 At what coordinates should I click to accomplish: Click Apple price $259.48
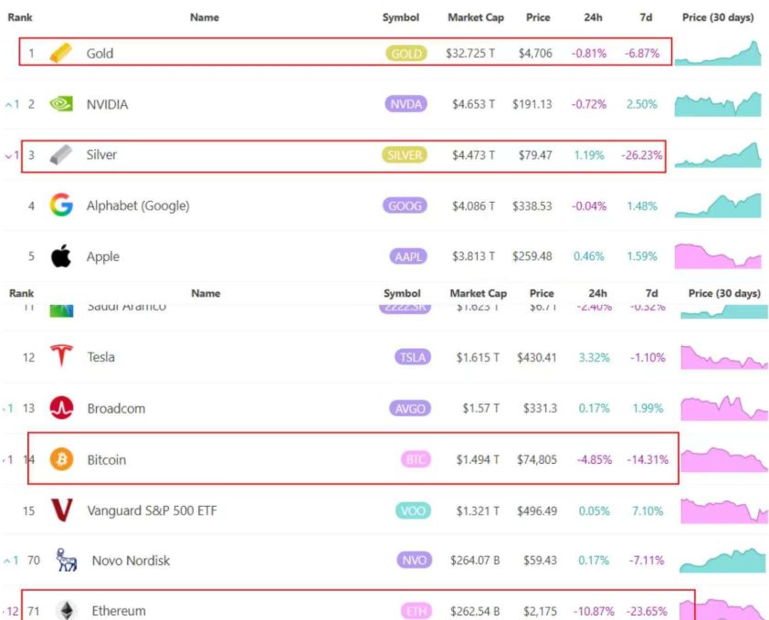tap(532, 256)
